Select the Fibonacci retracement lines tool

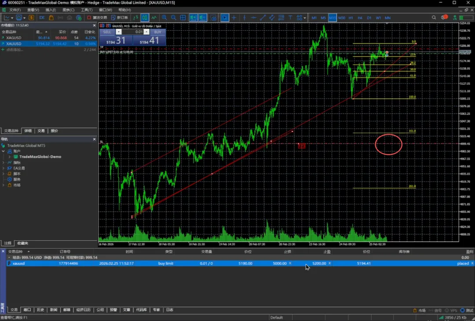coord(281,18)
